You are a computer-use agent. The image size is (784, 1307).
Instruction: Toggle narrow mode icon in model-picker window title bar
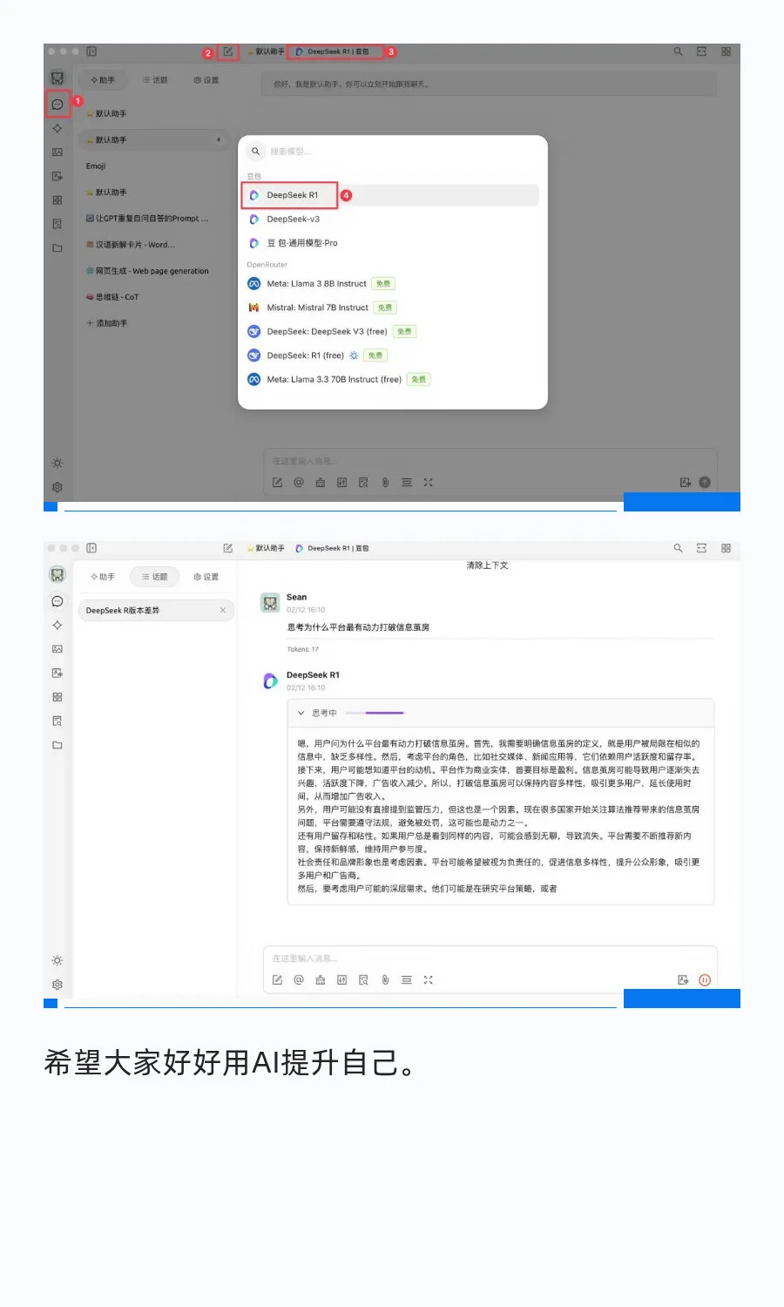tap(701, 51)
